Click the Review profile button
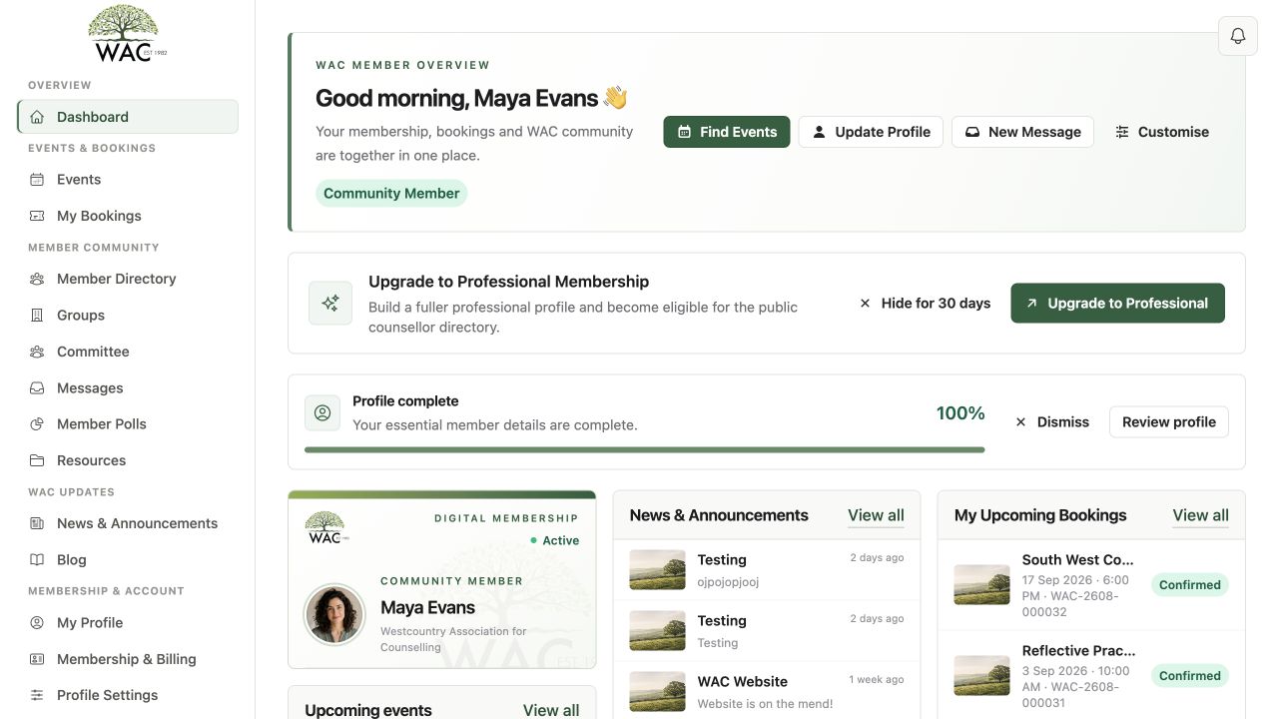Screen dimensions: 1278x719 pyautogui.click(x=1169, y=422)
